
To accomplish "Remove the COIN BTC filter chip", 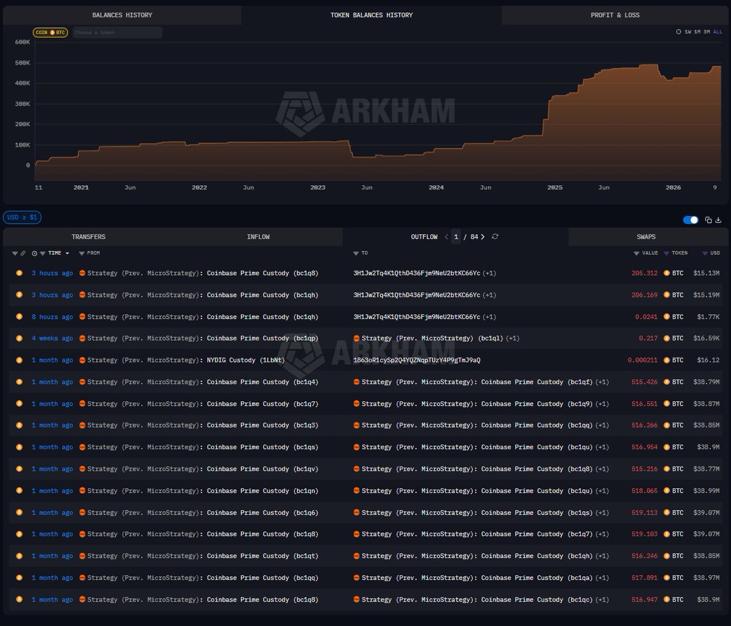I will click(50, 32).
